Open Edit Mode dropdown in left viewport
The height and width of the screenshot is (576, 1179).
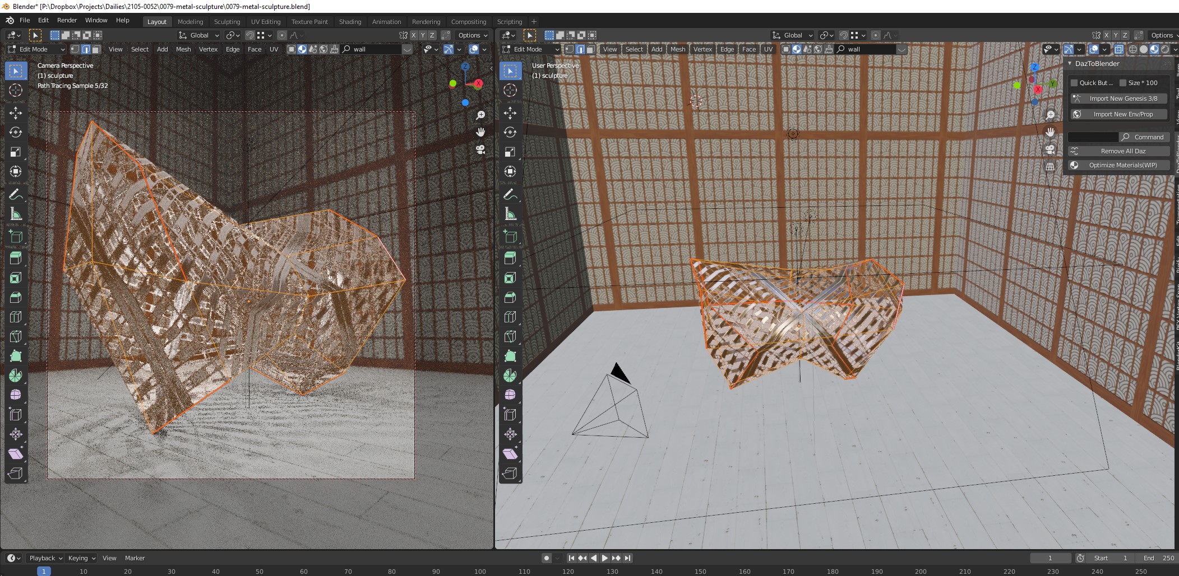(x=36, y=49)
